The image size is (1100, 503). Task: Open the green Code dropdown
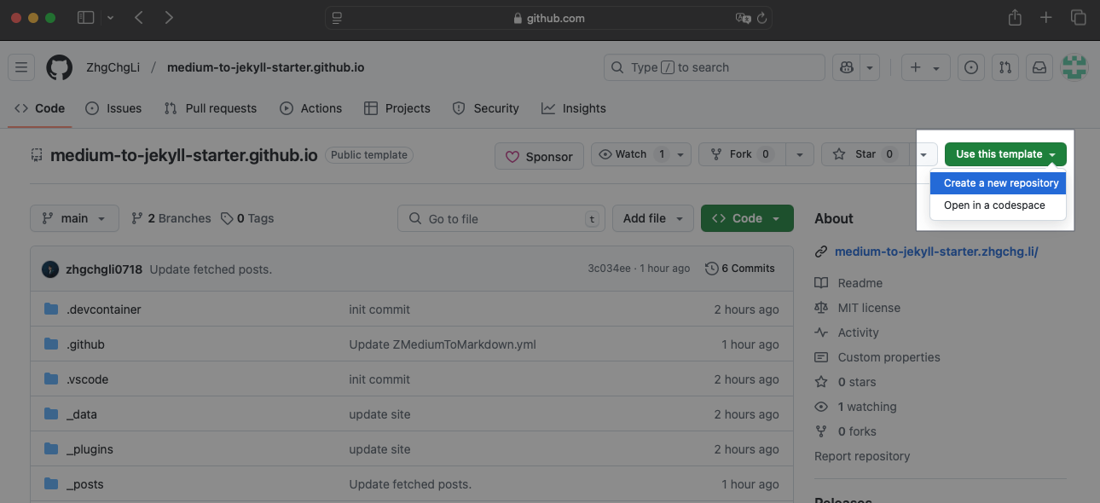point(746,218)
